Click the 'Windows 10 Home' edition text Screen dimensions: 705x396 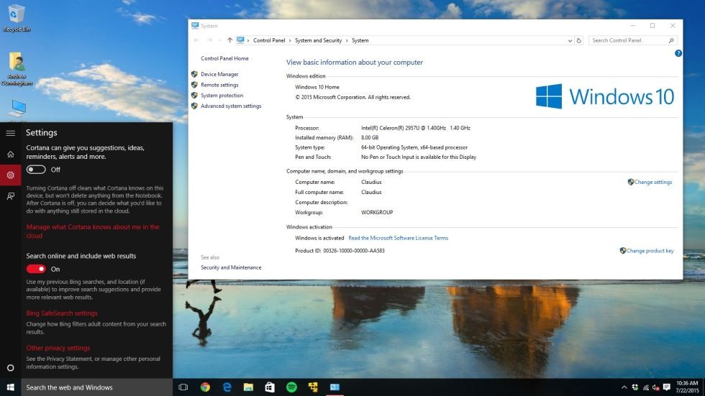(317, 87)
